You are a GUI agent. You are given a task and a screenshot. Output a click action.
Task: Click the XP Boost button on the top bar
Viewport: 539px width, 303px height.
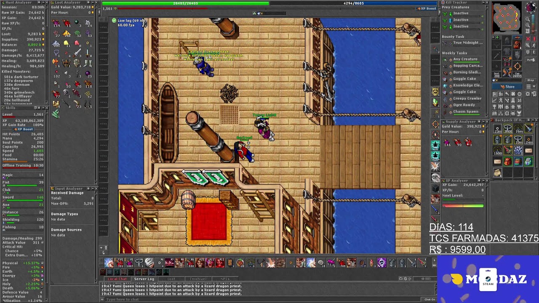(x=427, y=8)
